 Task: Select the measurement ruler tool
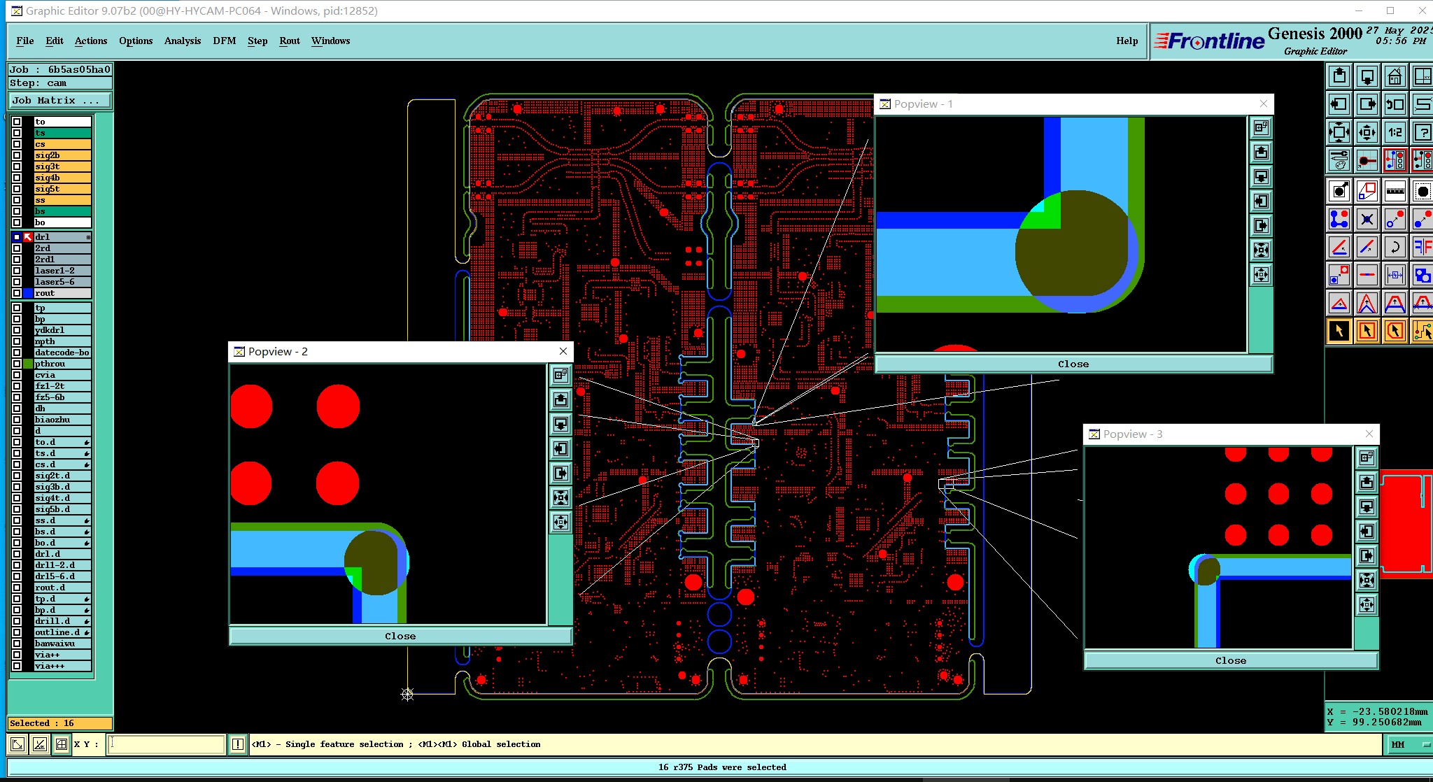point(1395,190)
